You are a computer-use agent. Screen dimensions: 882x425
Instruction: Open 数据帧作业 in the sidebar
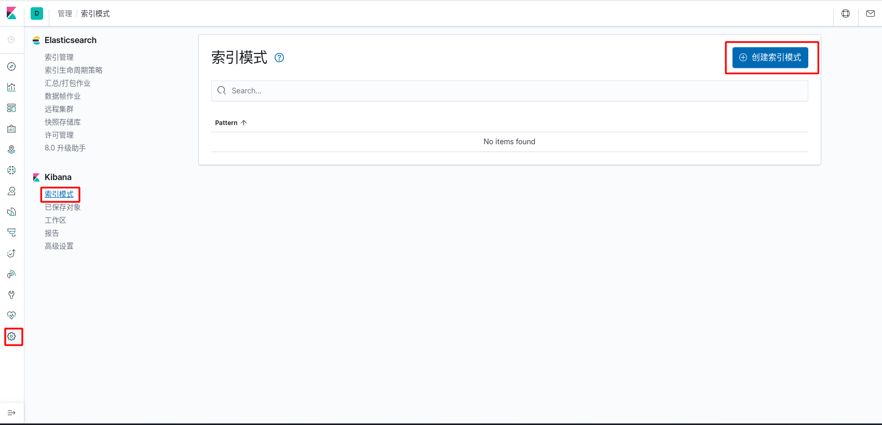tap(63, 96)
